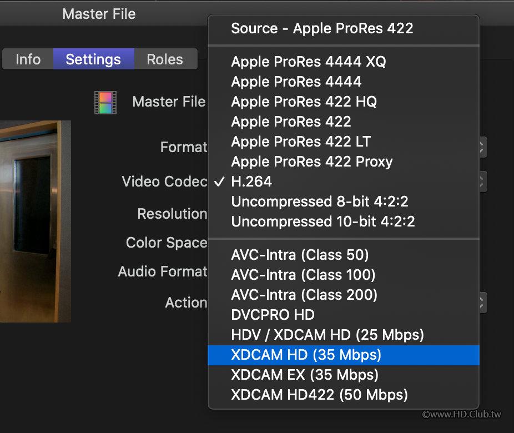Select the Settings tab

point(93,59)
